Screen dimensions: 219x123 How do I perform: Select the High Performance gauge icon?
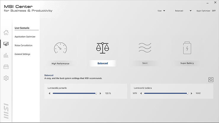pyautogui.click(x=60, y=48)
